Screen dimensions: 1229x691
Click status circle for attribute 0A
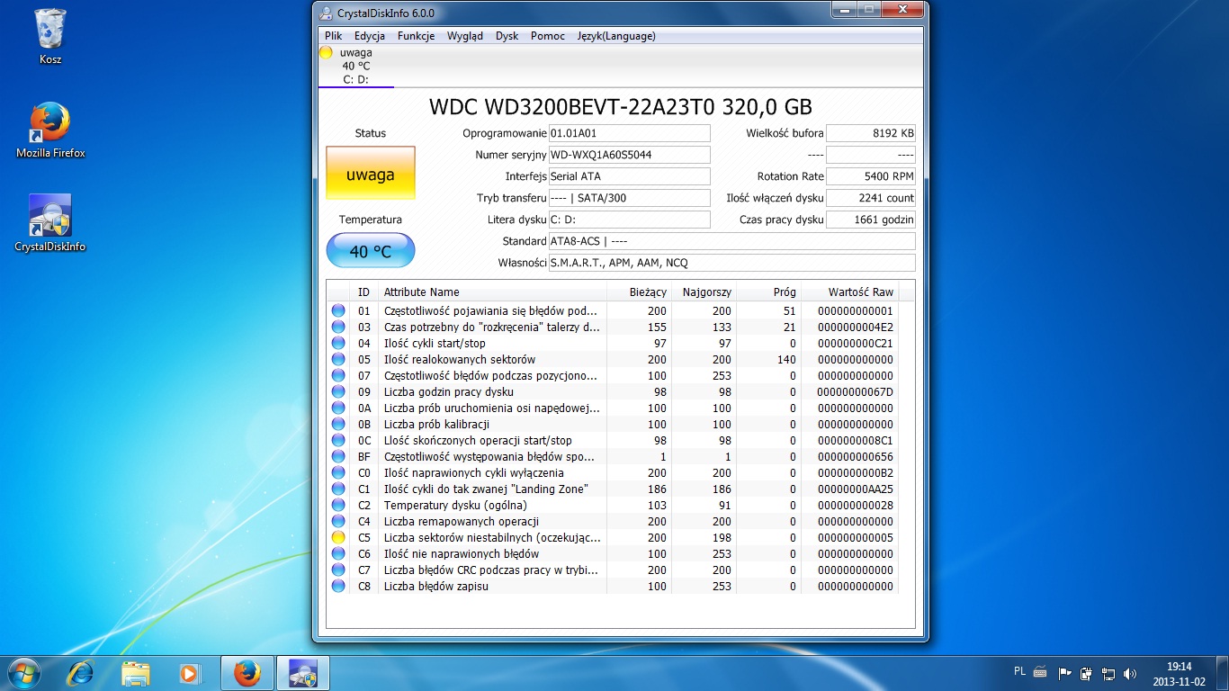click(338, 408)
